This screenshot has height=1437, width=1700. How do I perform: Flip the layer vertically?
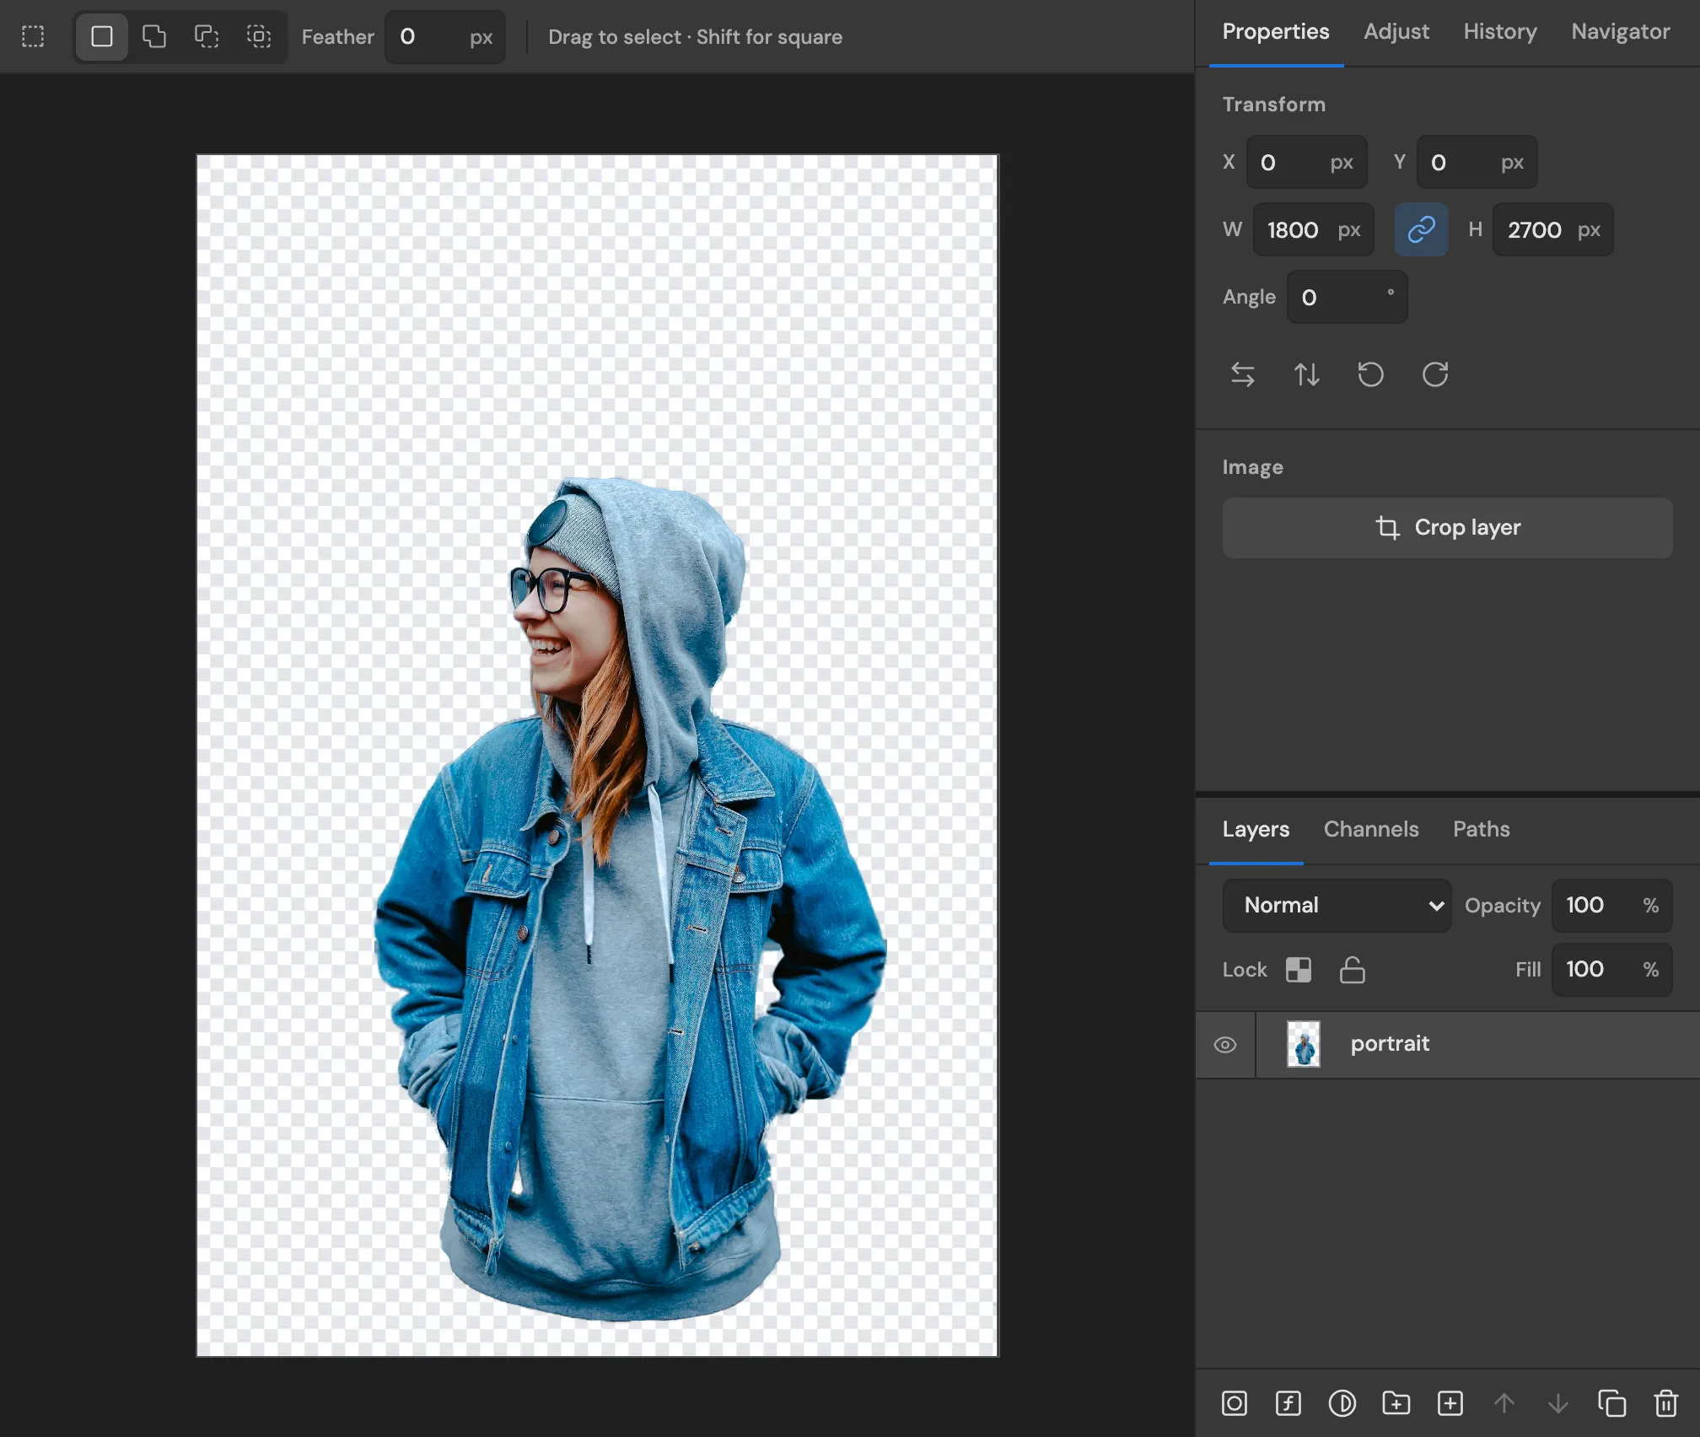click(1306, 374)
